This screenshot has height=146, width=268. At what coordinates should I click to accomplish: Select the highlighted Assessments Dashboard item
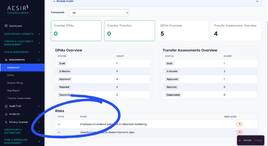point(22,67)
